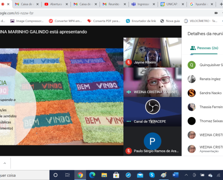Open the Encurtador de link bookmark
This screenshot has height=180, width=223.
pyautogui.click(x=141, y=21)
